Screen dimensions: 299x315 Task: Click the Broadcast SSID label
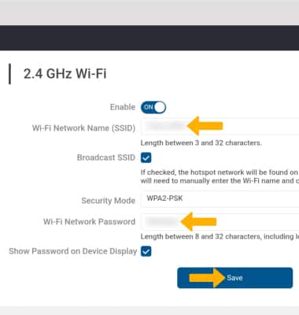(x=106, y=157)
